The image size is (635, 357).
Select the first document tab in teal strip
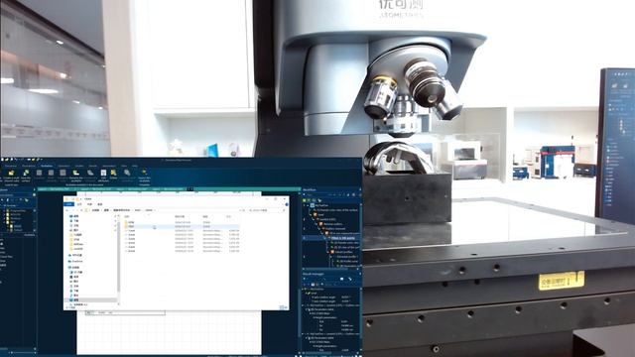[x=55, y=189]
